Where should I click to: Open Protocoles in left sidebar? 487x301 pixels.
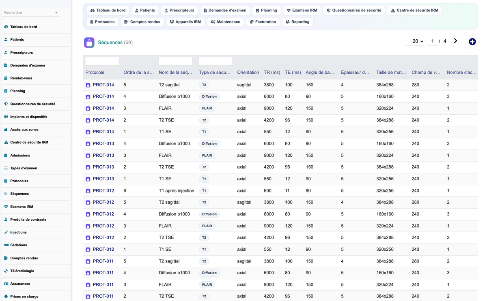pyautogui.click(x=19, y=181)
